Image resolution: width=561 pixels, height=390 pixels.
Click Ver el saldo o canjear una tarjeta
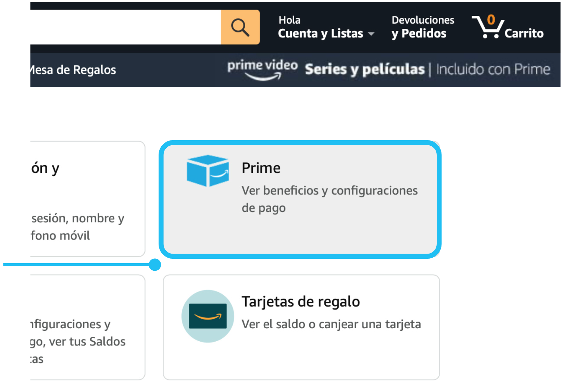pyautogui.click(x=331, y=324)
